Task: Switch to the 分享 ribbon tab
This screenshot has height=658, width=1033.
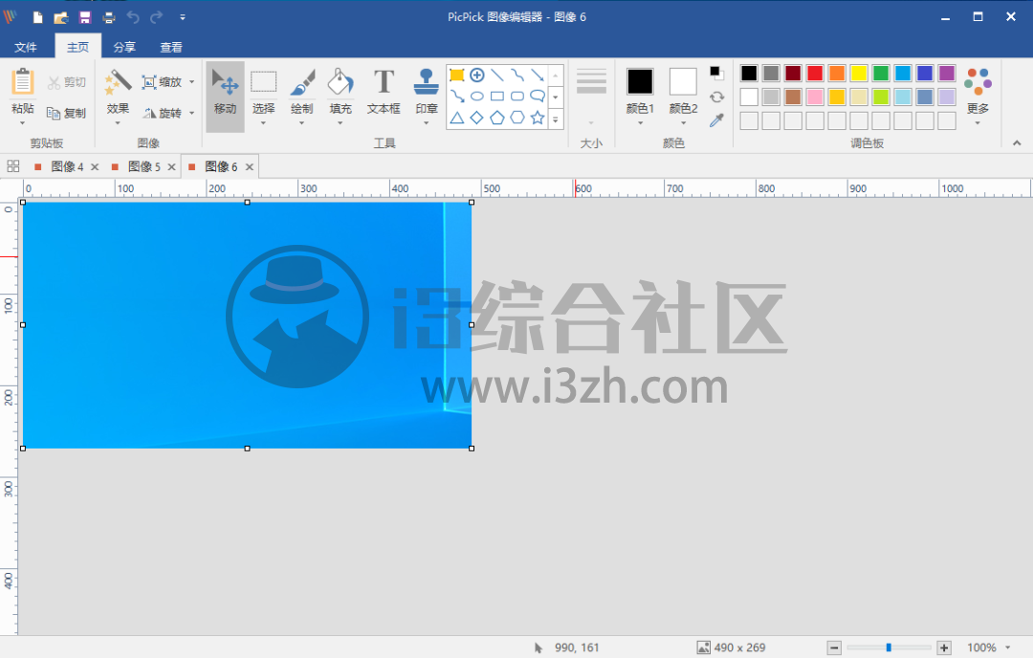Action: (124, 47)
